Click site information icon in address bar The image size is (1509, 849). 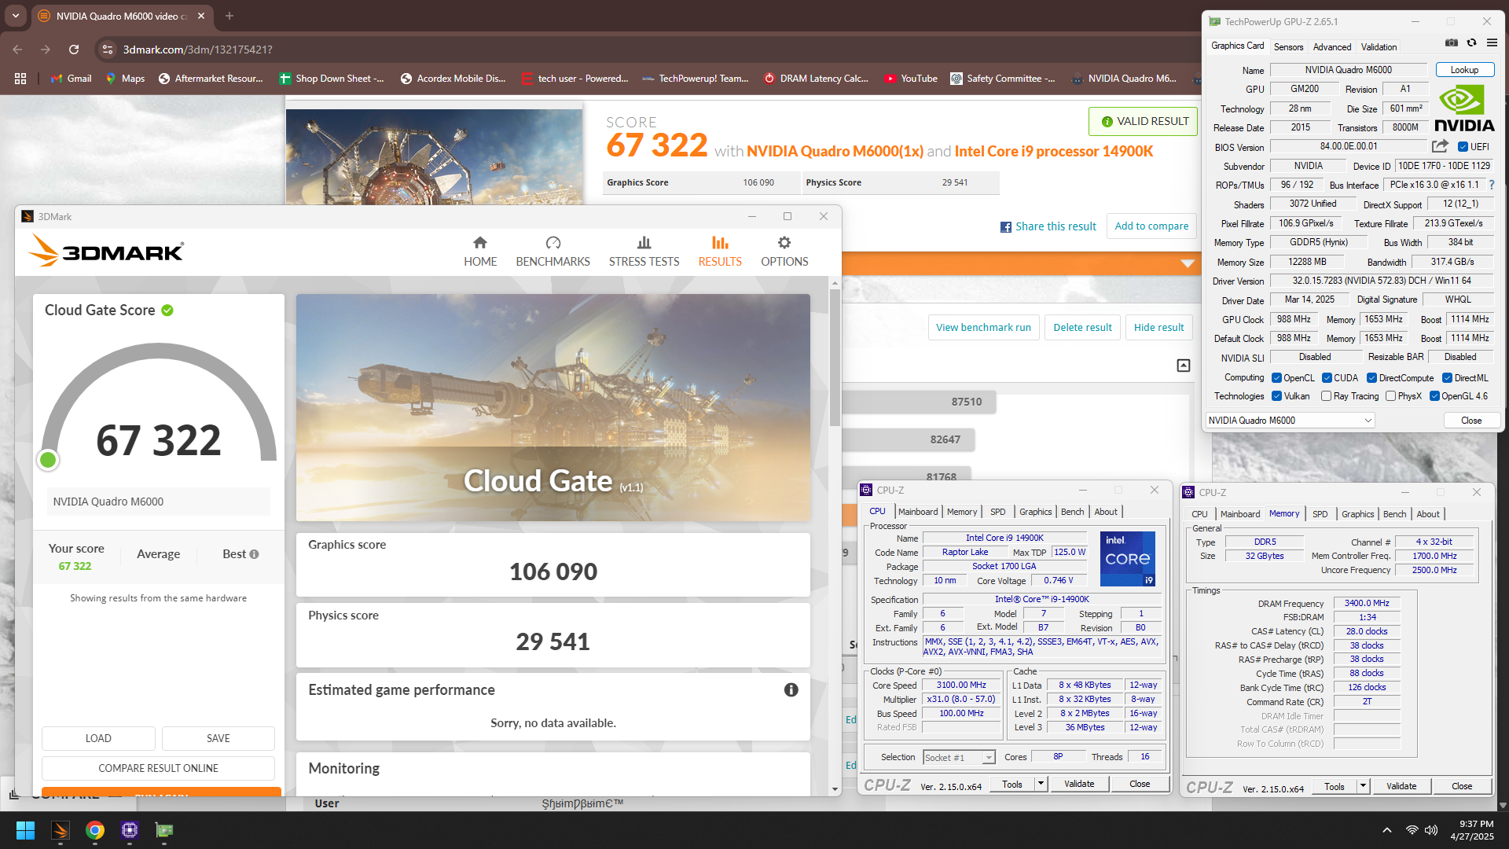click(x=108, y=50)
